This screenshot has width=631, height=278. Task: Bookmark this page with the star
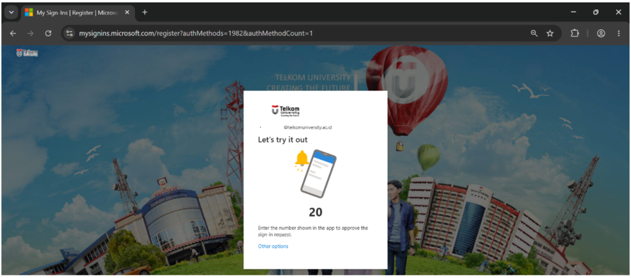(550, 33)
